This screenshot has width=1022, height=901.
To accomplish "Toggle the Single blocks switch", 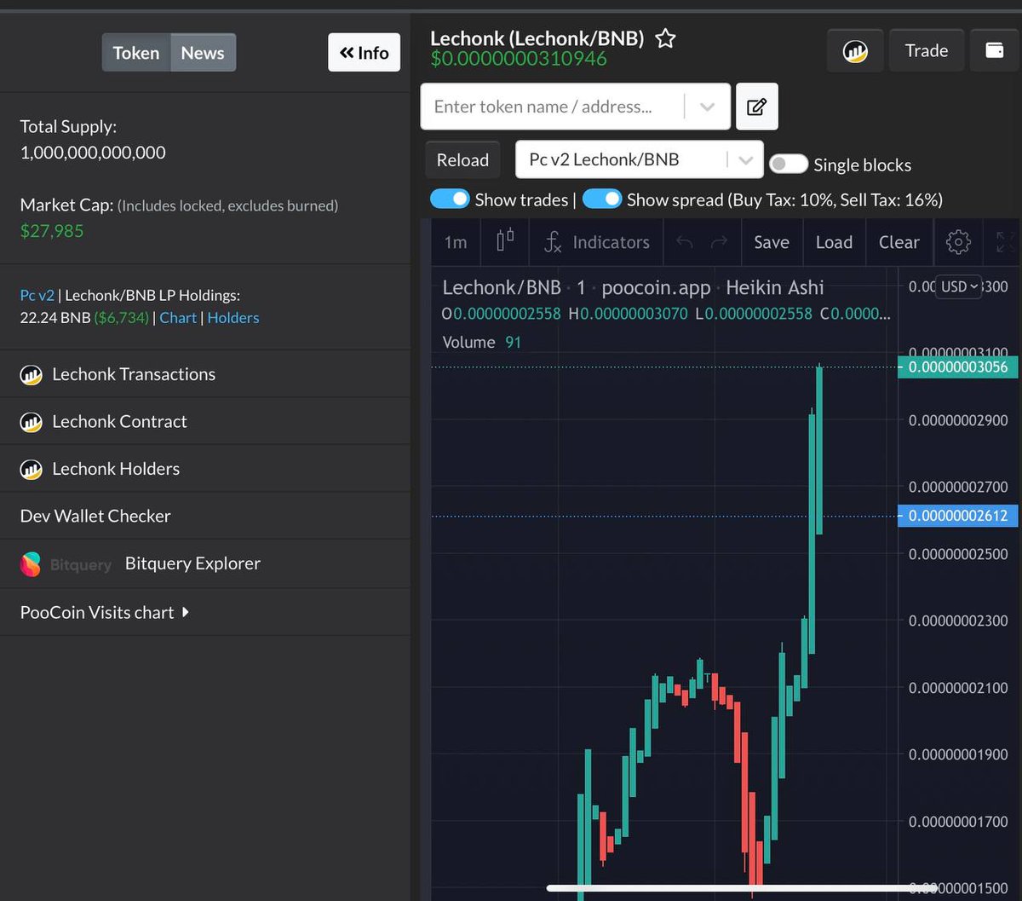I will coord(788,165).
